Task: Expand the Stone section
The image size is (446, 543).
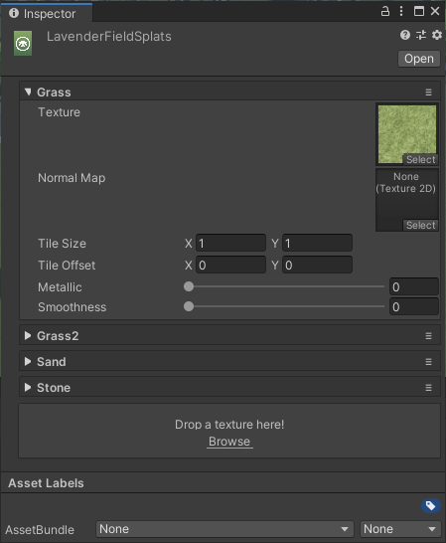Action: pos(28,387)
